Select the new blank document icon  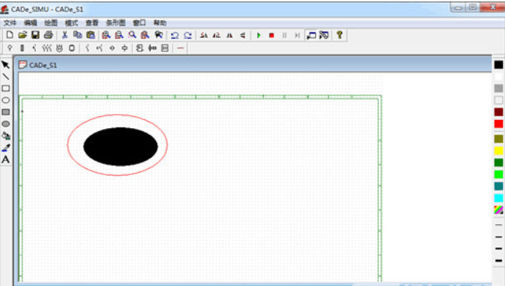pyautogui.click(x=10, y=35)
